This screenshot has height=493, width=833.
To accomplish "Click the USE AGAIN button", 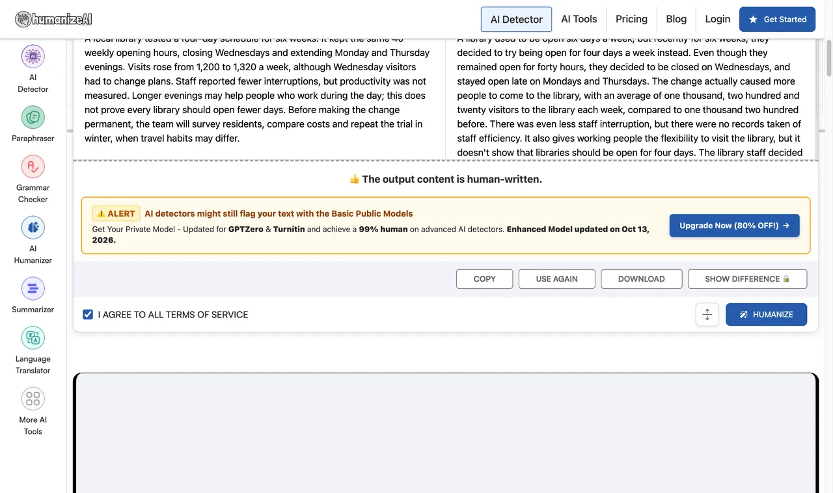I will point(556,279).
